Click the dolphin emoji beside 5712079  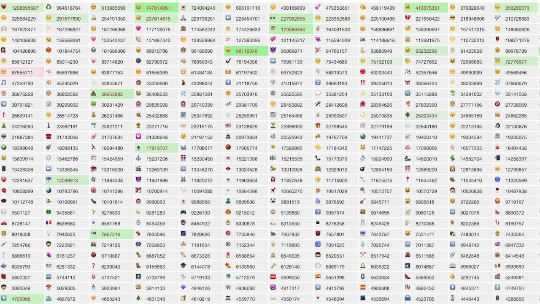tap(228, 277)
